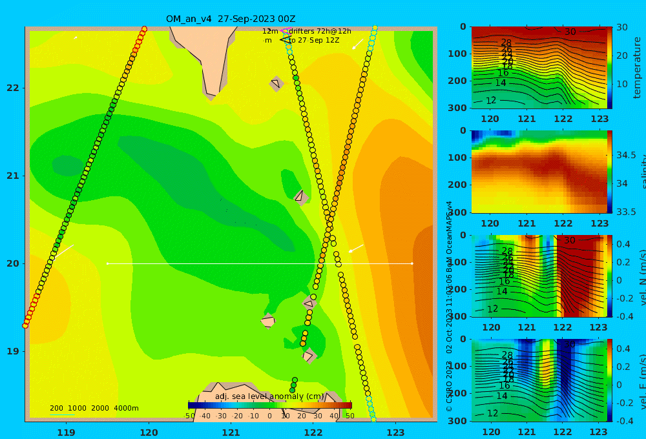Viewport: 646px width, 439px height.
Task: Click the small island just east of Taiwan's tip
Action: [x=276, y=83]
